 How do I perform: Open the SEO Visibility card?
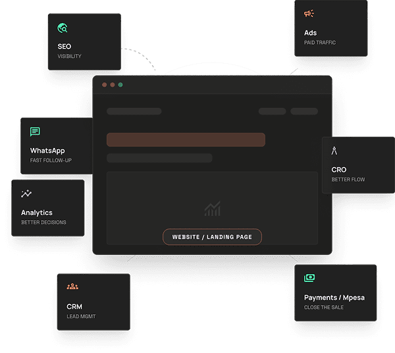point(84,41)
